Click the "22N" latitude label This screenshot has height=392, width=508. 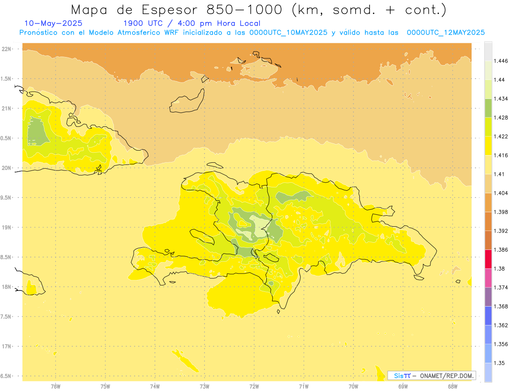point(7,49)
